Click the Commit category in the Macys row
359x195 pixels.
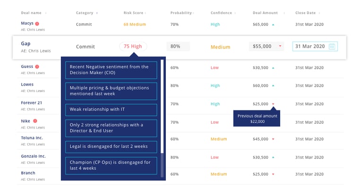[x=84, y=24]
